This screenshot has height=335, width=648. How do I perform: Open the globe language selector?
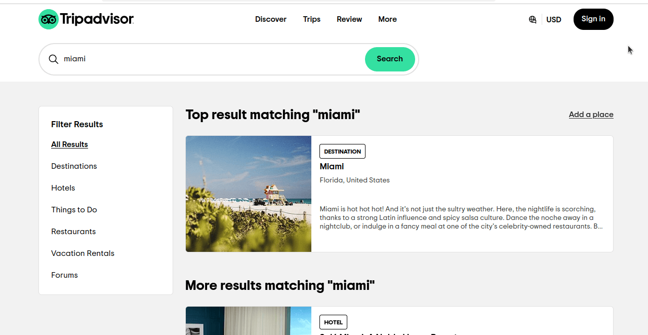point(532,19)
